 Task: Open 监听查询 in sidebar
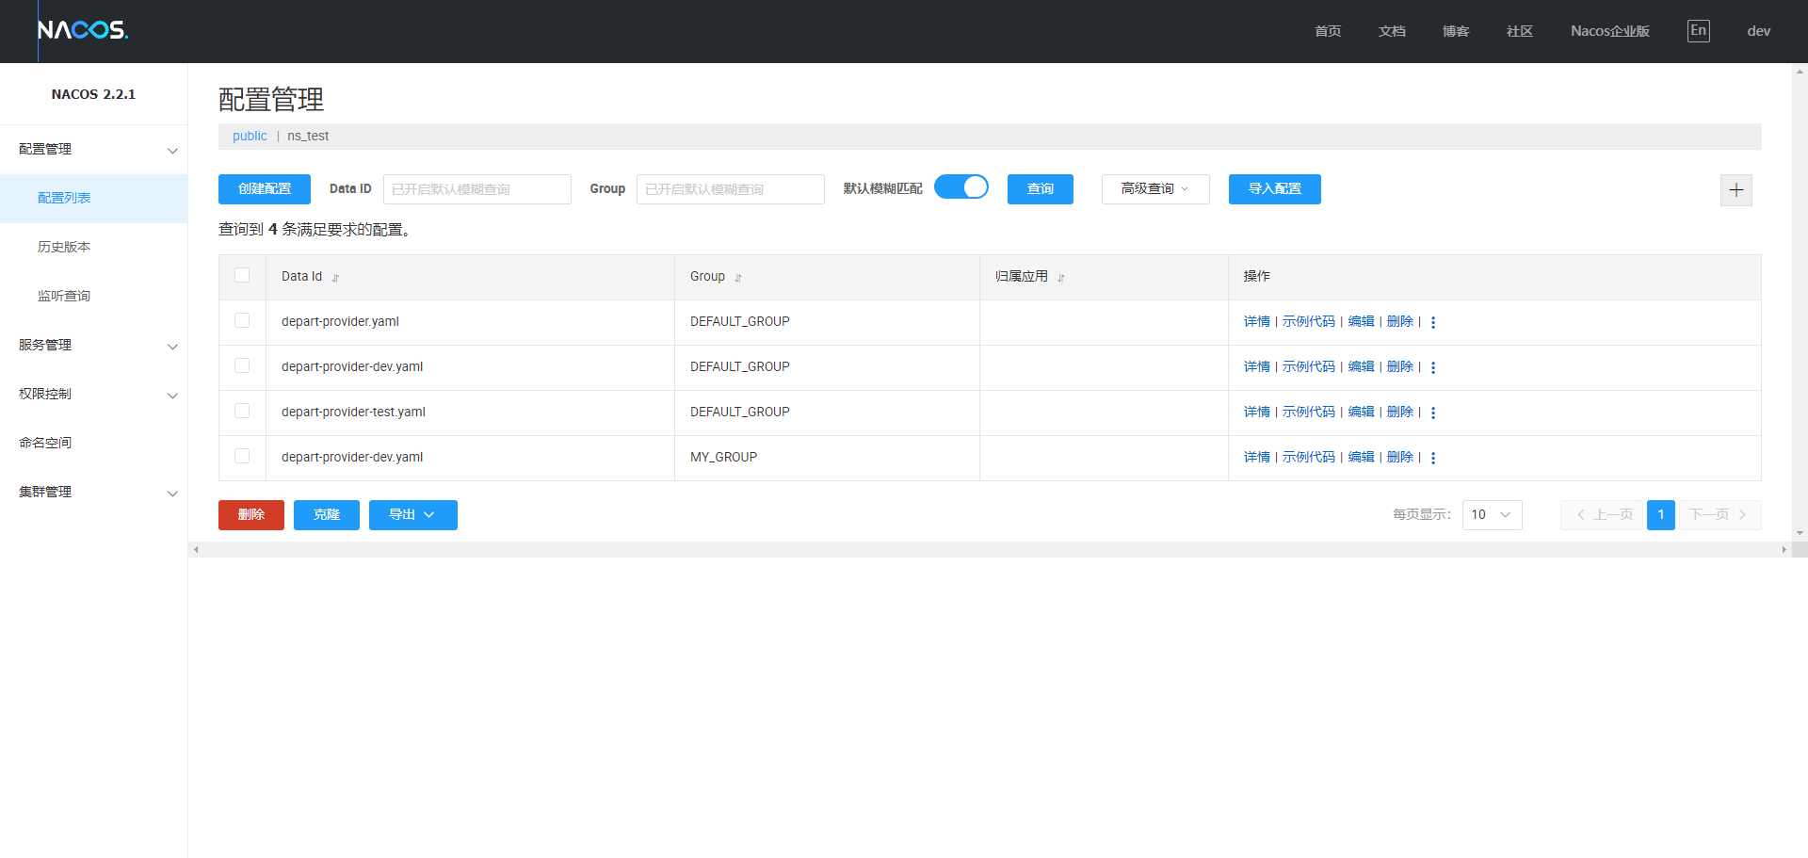(x=94, y=297)
